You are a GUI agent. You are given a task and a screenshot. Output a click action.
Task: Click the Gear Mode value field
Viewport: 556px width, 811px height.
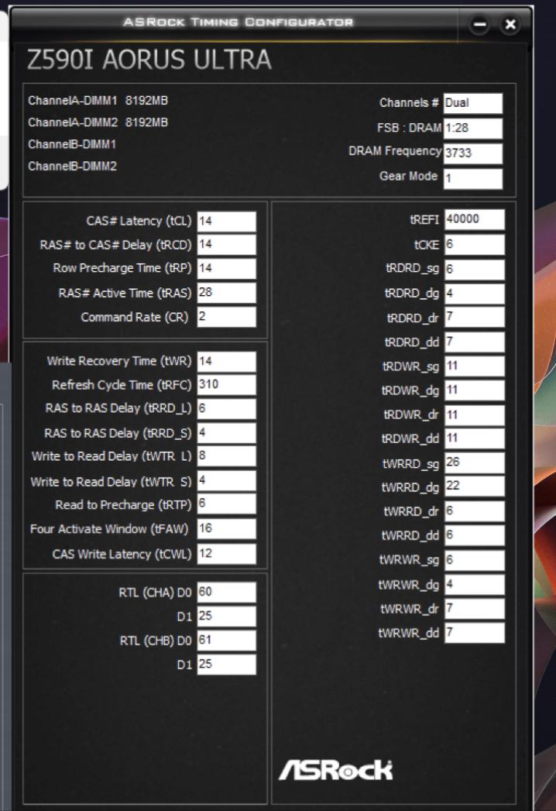(472, 178)
